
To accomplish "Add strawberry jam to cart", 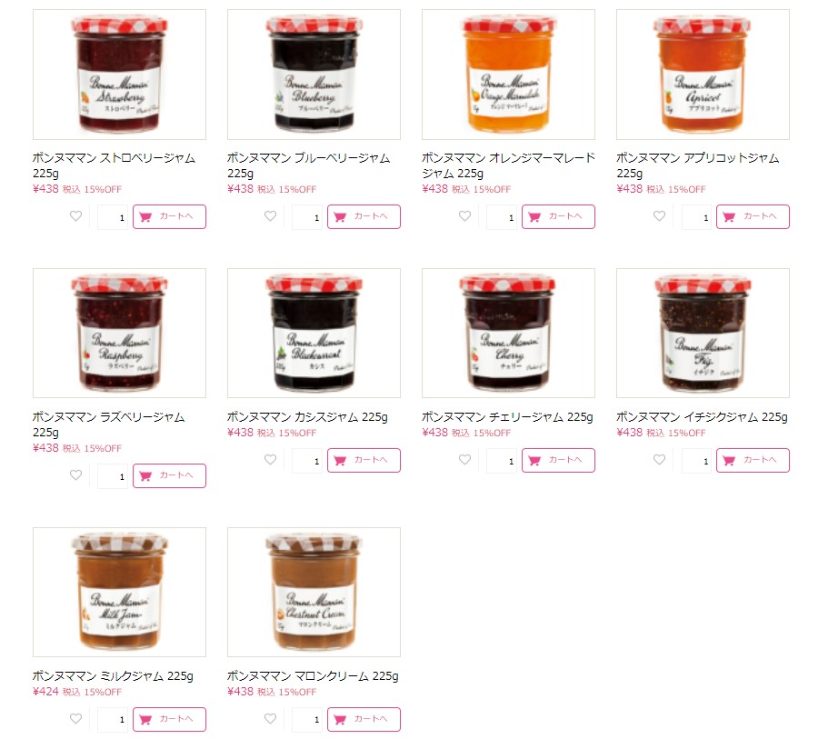I will tap(169, 216).
